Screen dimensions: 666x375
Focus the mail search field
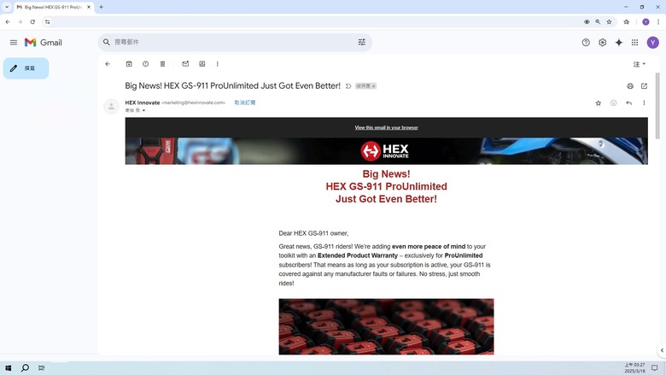click(234, 42)
